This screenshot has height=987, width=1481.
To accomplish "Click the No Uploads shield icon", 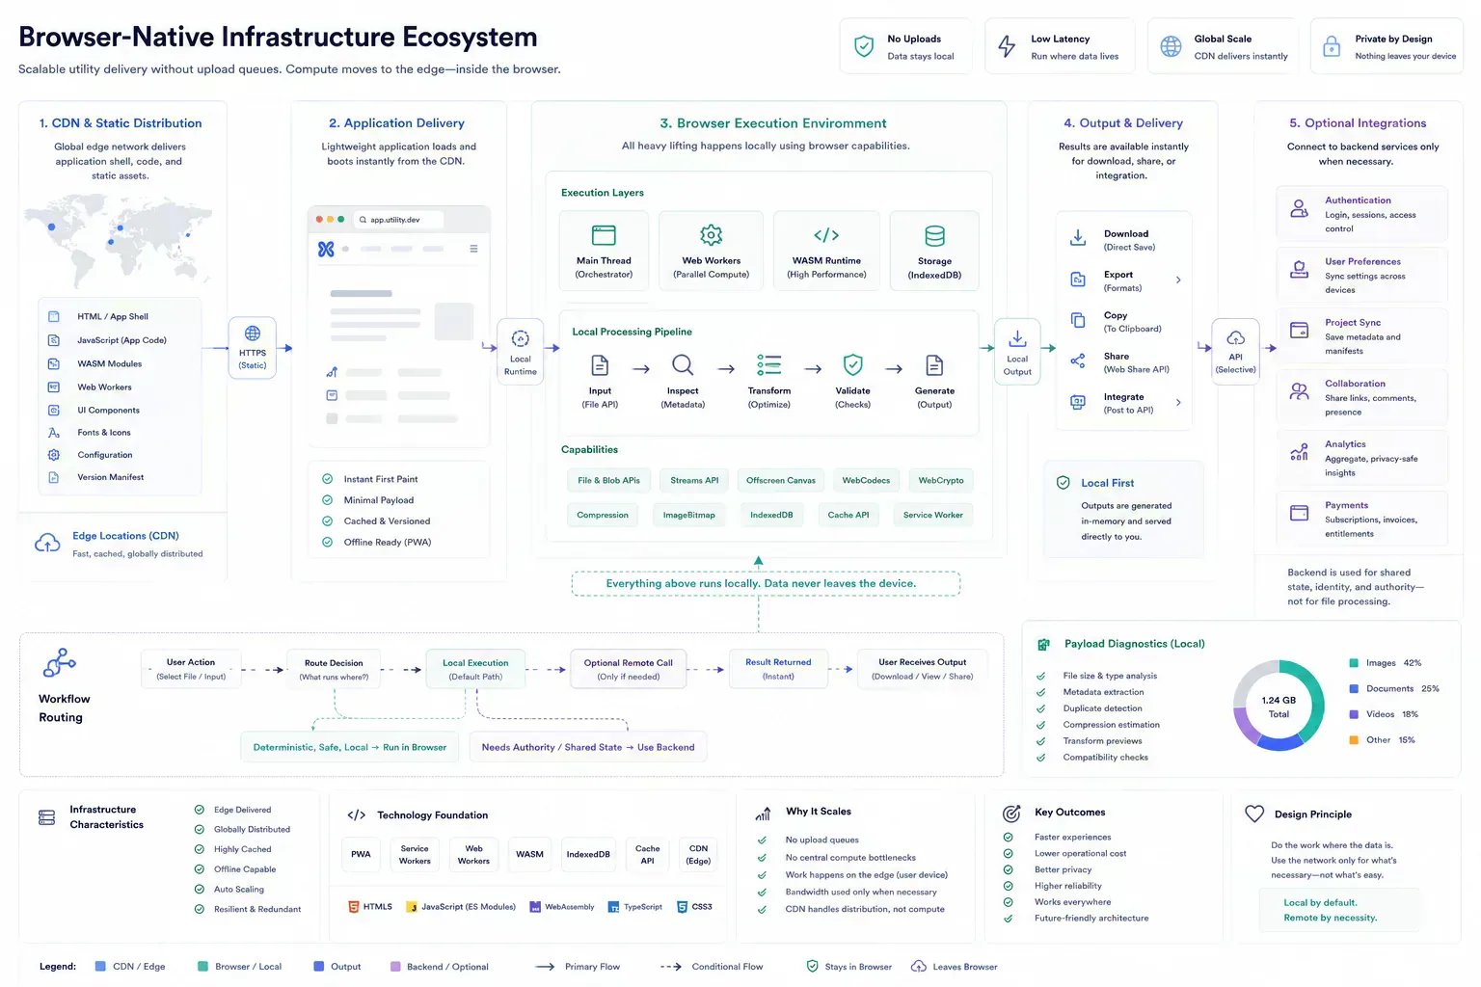I will point(864,46).
